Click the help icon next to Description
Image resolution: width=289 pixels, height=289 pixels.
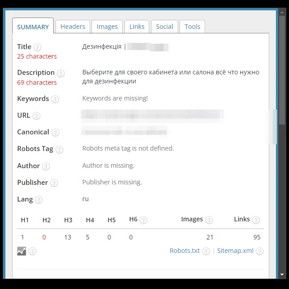click(60, 73)
